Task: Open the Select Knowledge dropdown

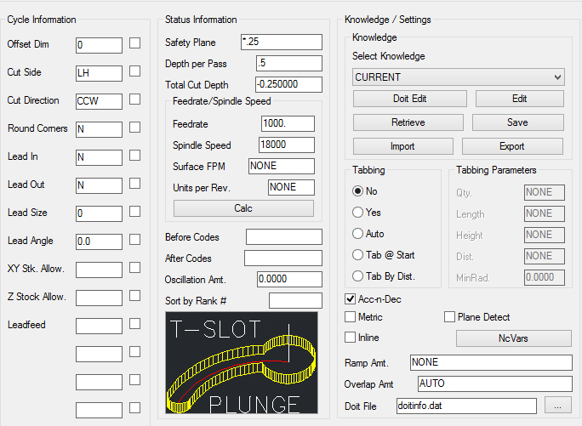Action: click(459, 77)
